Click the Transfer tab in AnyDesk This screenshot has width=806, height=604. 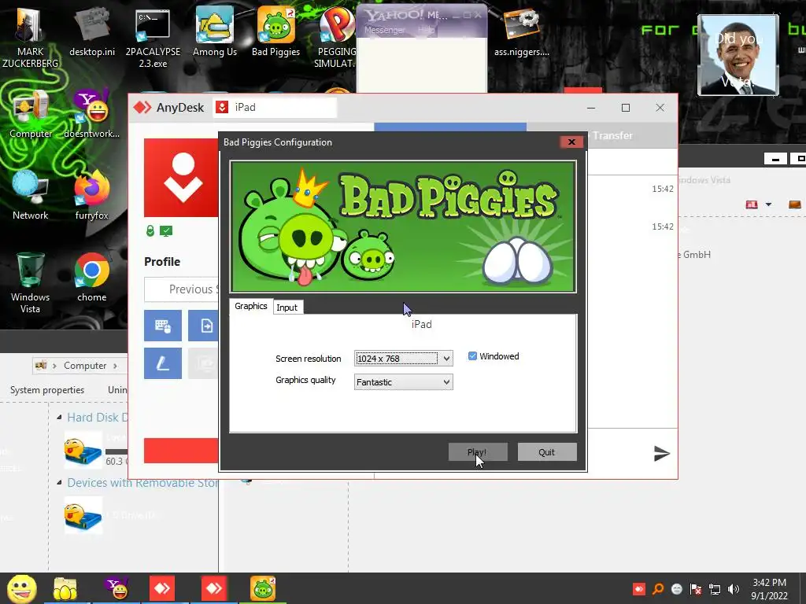click(x=612, y=135)
